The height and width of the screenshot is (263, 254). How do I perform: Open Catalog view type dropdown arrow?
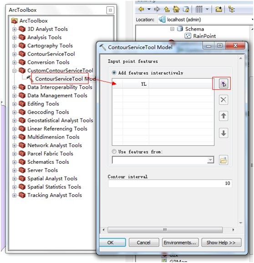pos(207,9)
